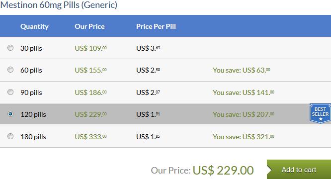Click the Our Price column header
Image resolution: width=331 pixels, height=179 pixels.
pos(89,26)
